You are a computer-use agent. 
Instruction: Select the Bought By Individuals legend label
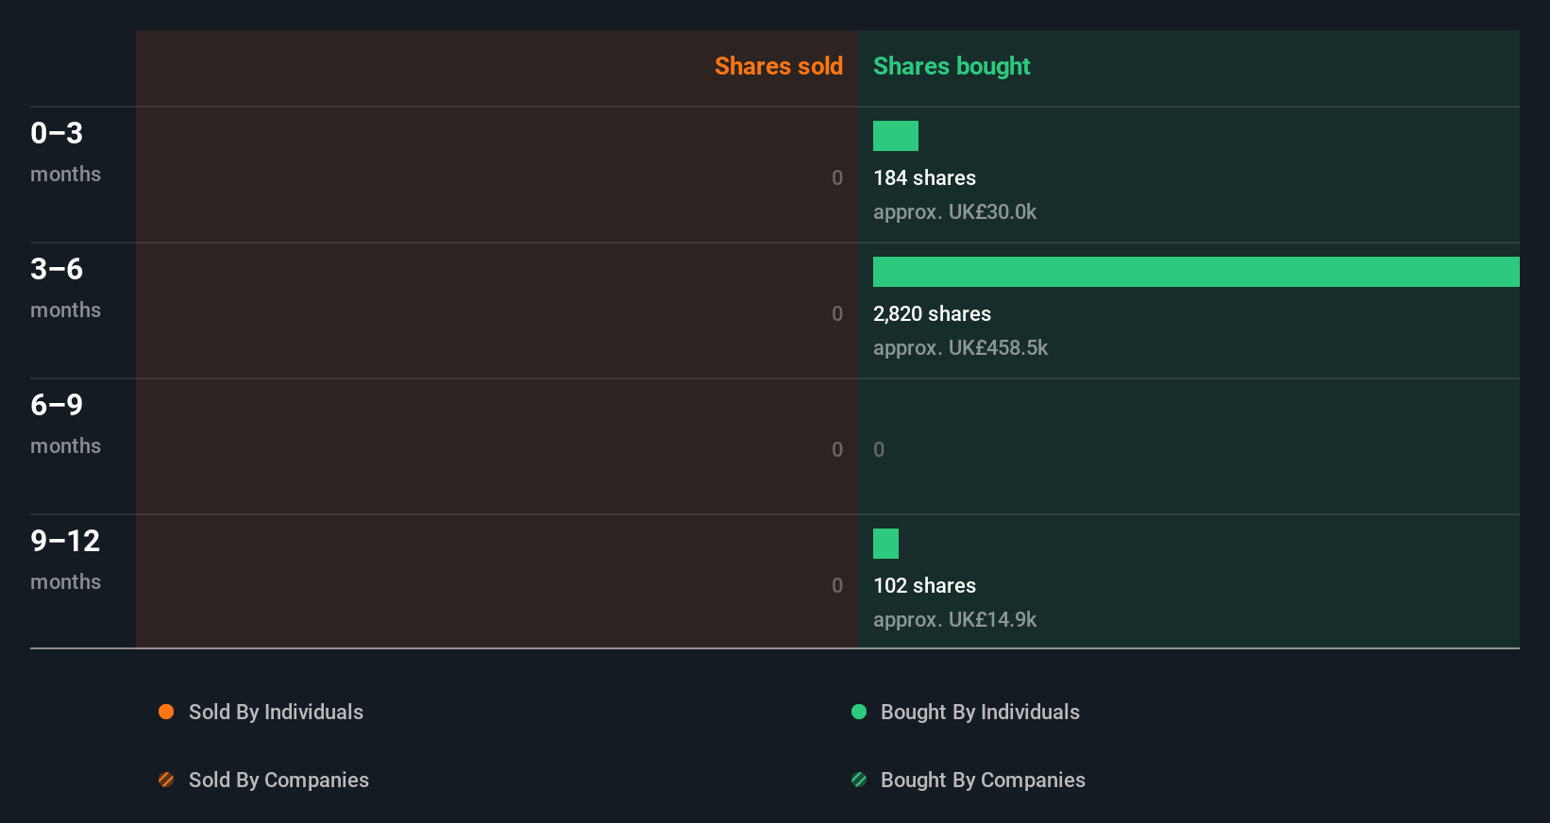(980, 712)
